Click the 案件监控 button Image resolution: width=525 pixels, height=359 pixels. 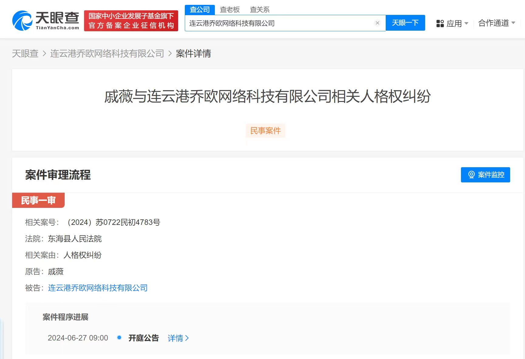click(x=485, y=175)
